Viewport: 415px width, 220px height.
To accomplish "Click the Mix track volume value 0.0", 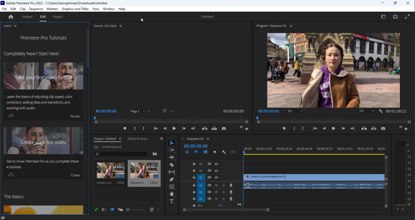I will point(220,205).
